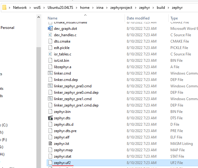Expand the chevron after Ubuntu20.04LTS in the path

point(76,8)
